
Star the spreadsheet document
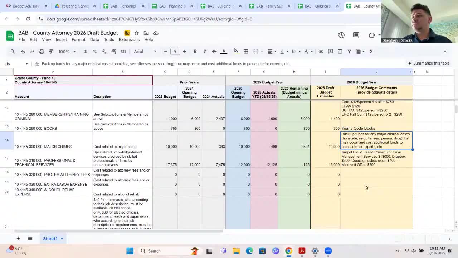click(x=136, y=33)
